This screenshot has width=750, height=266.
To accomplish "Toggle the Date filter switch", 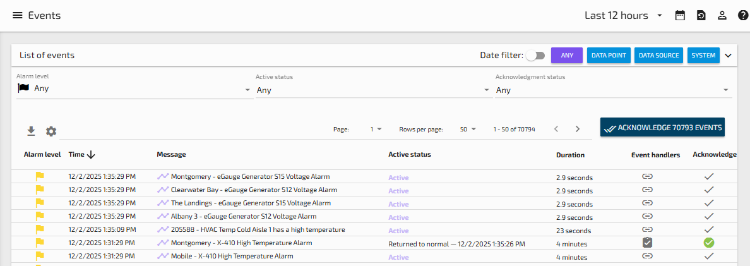I will (535, 56).
